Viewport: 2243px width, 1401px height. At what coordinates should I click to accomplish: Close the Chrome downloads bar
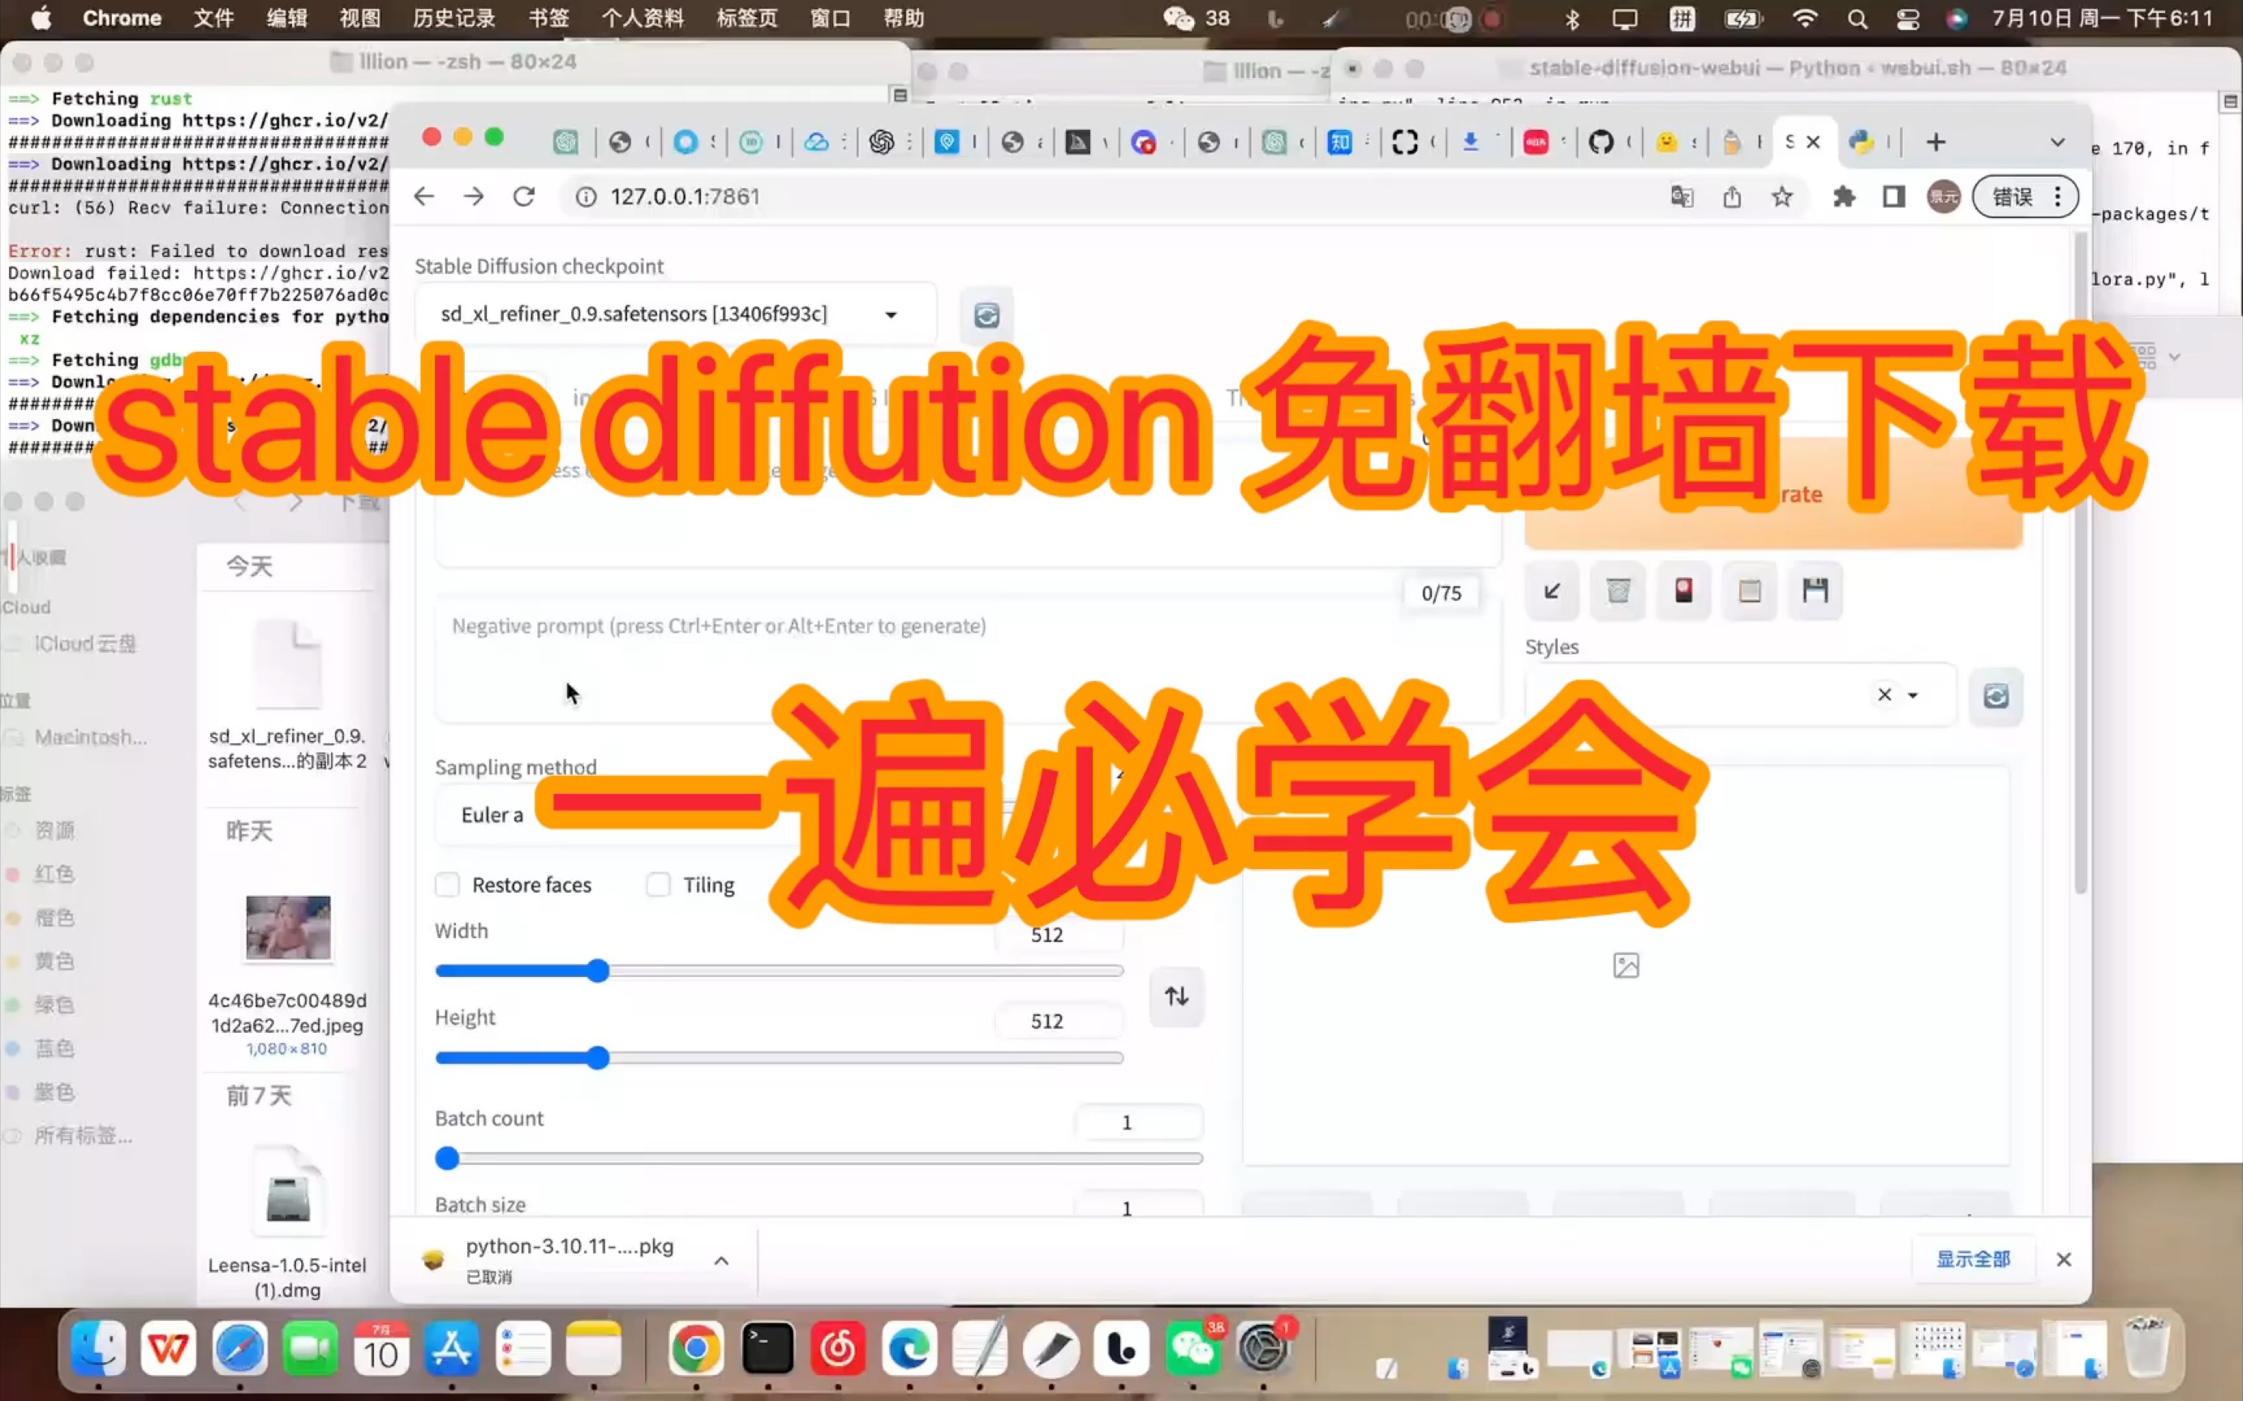2063,1259
